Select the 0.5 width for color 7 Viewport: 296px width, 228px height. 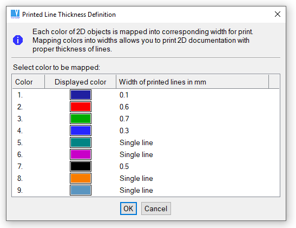[x=124, y=166]
